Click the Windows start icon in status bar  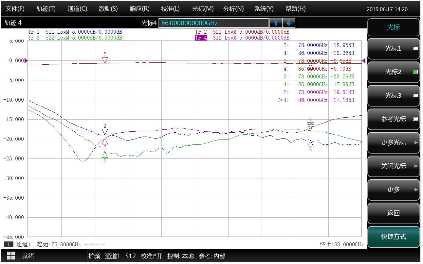[11, 256]
